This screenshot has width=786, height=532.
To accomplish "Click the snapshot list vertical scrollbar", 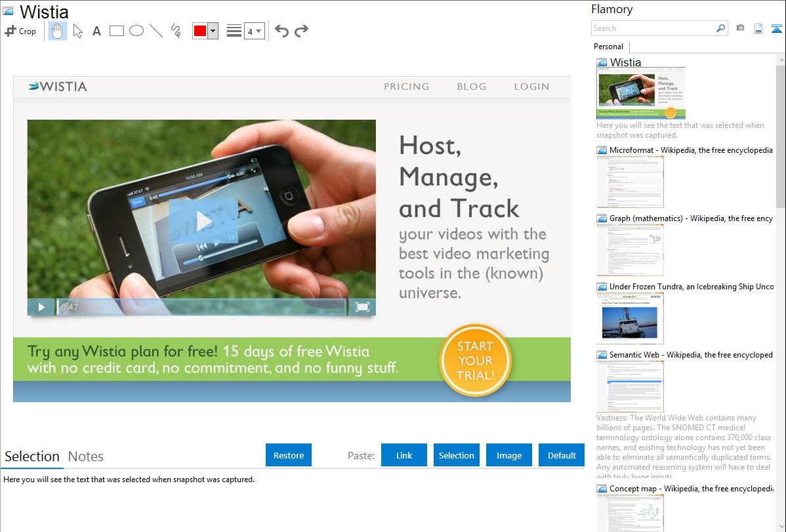I will [781, 136].
